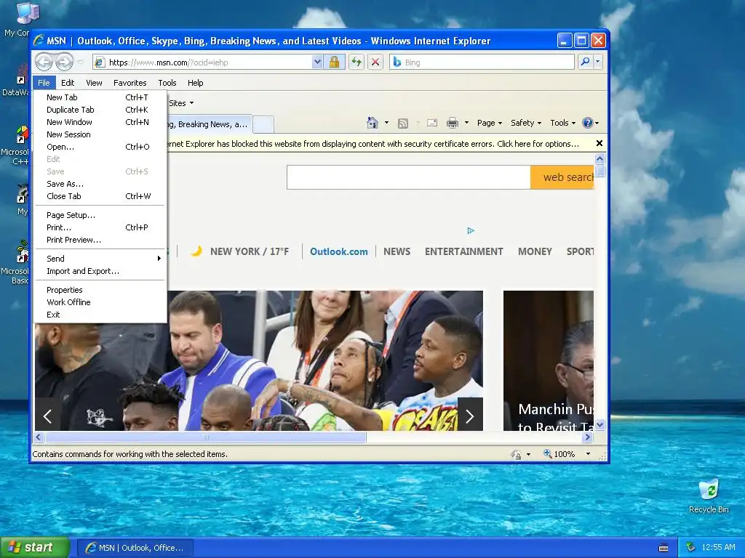This screenshot has width=745, height=558.
Task: Open the Help menu in menu bar
Action: (195, 83)
